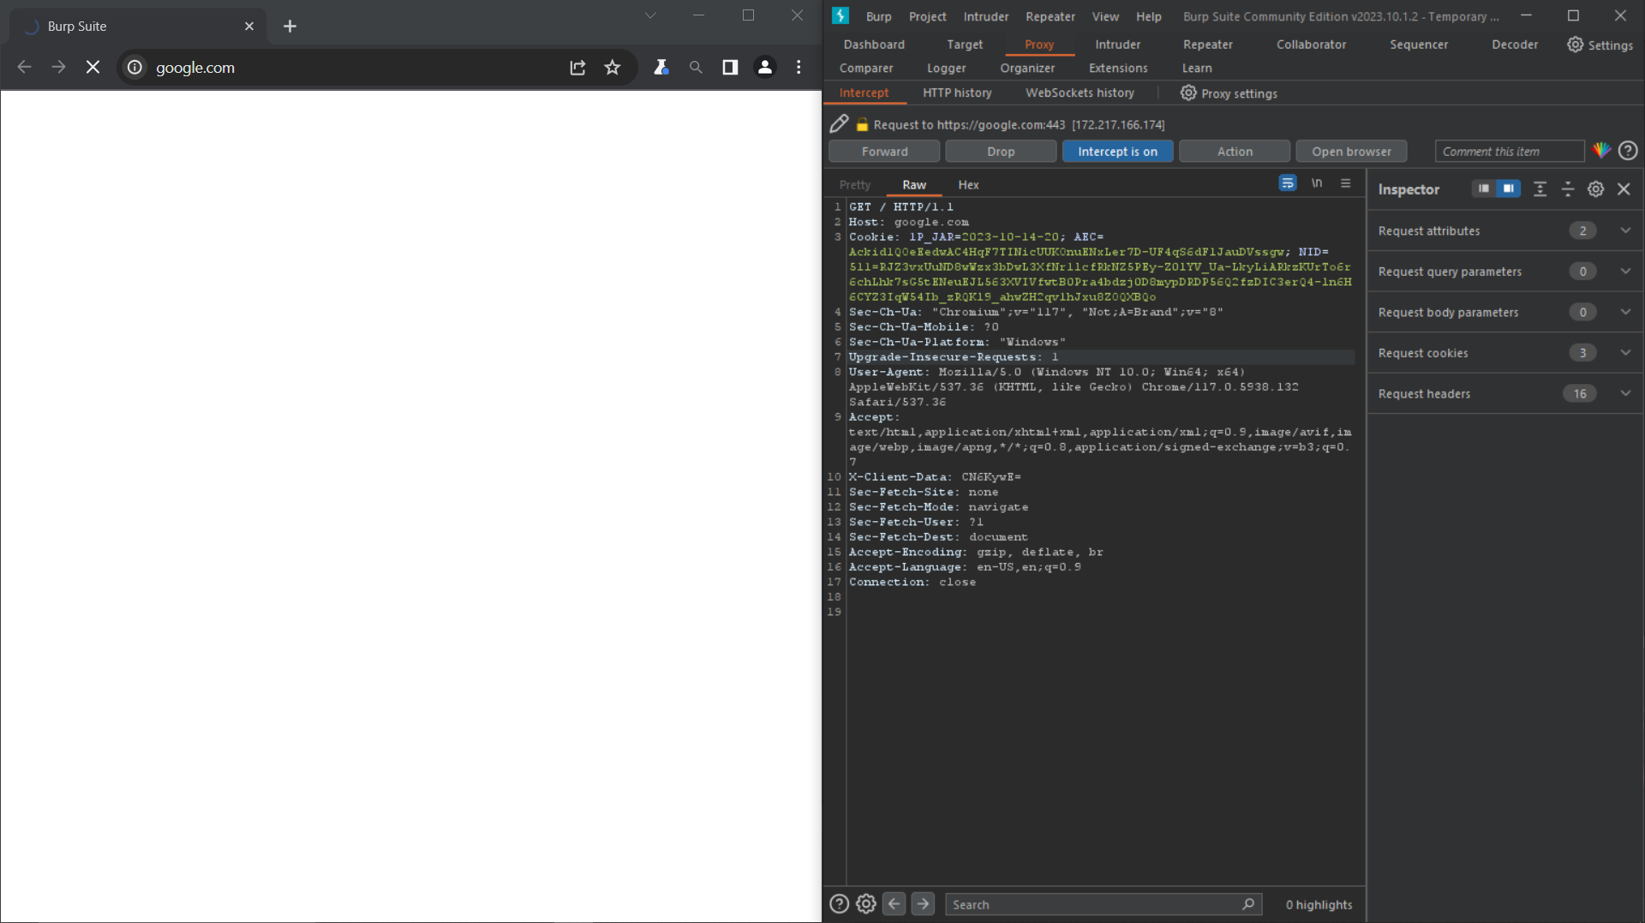This screenshot has height=923, width=1645.
Task: Select the Inspector right layout icon
Action: [x=1509, y=189]
